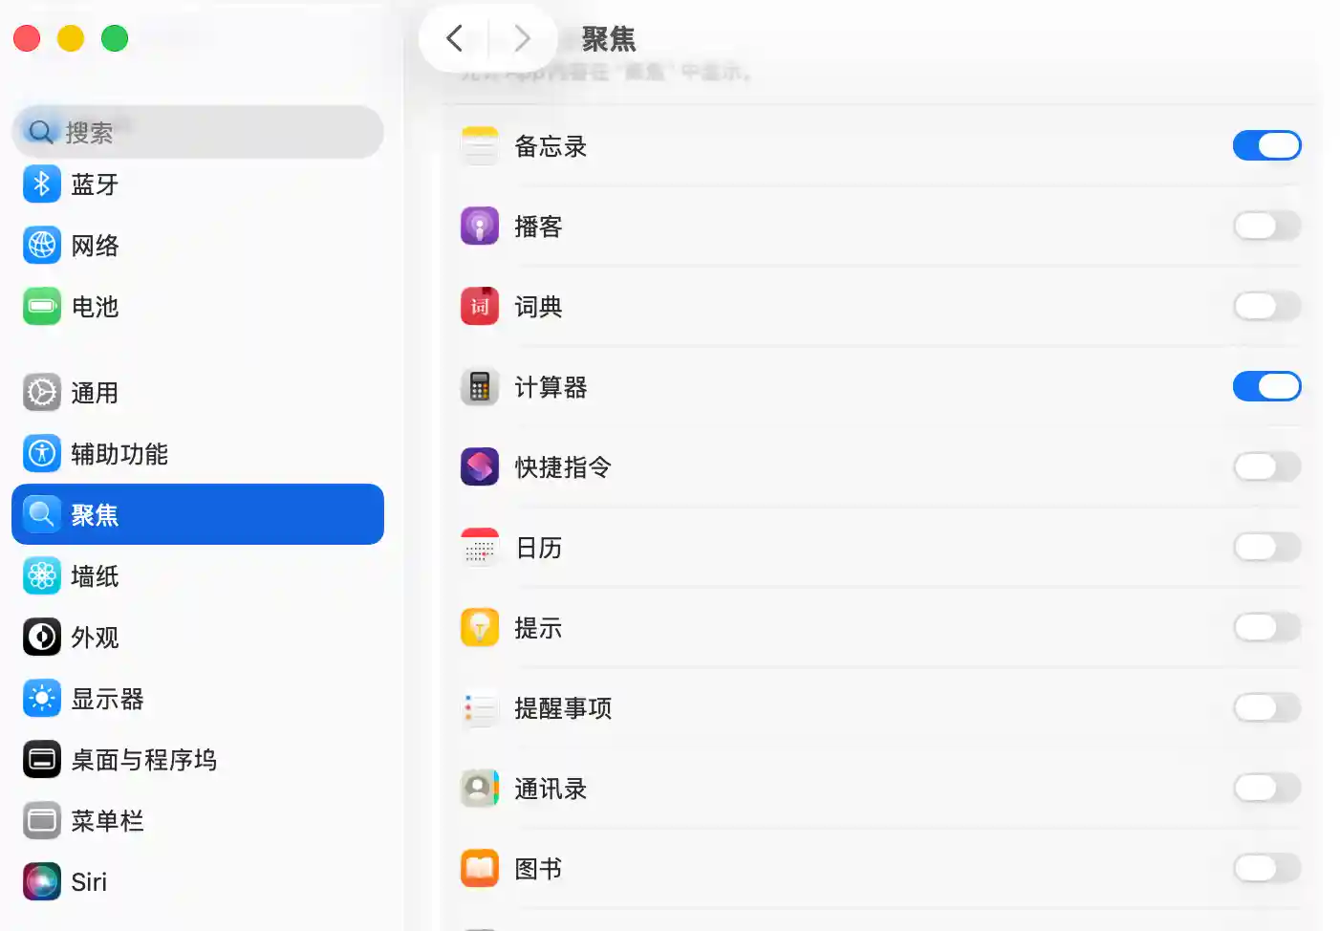Enable the 播客 toggle switch
1340x931 pixels.
coord(1266,226)
